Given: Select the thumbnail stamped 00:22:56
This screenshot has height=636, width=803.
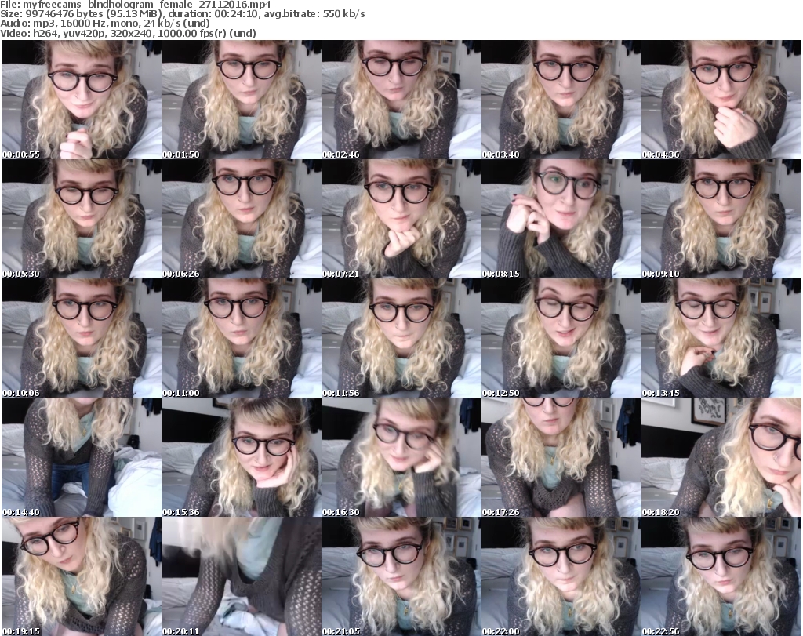Looking at the screenshot, I should coord(721,576).
